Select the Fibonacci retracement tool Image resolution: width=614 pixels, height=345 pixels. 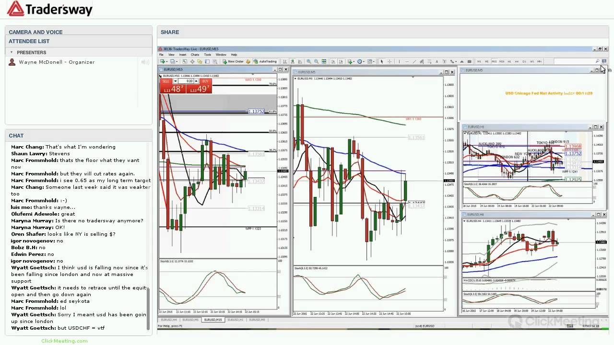point(430,61)
